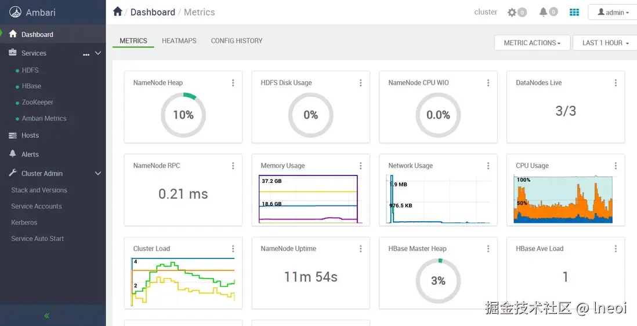This screenshot has width=637, height=326.
Task: Open CPU Usage widget three-dot menu
Action: point(616,166)
